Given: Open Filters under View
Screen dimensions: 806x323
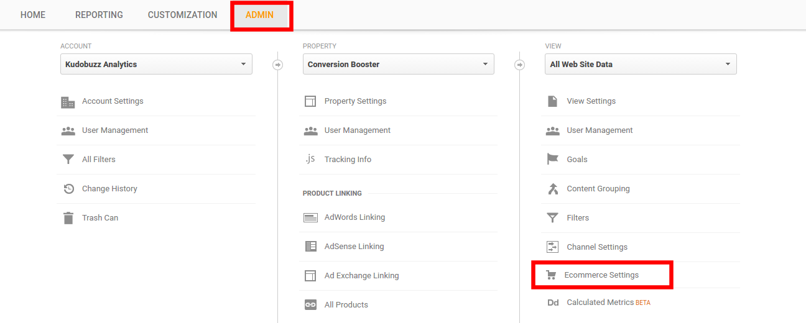Looking at the screenshot, I should 578,218.
